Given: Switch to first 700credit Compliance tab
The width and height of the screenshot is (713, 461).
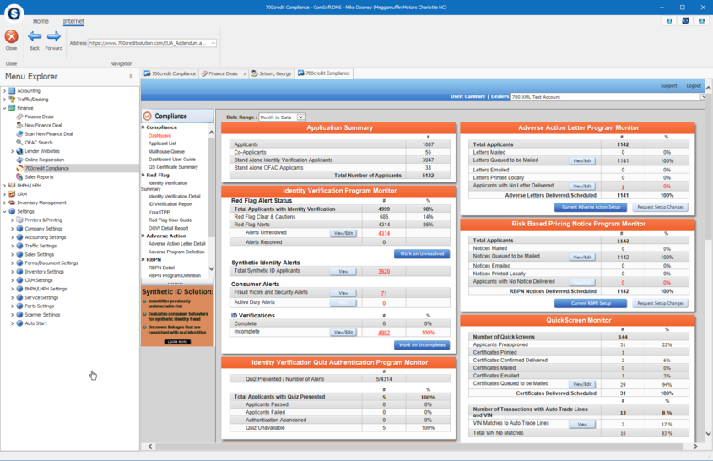Looking at the screenshot, I should point(170,73).
